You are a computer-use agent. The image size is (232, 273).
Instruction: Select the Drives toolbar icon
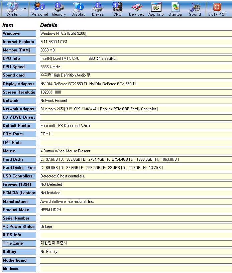pos(98,7)
